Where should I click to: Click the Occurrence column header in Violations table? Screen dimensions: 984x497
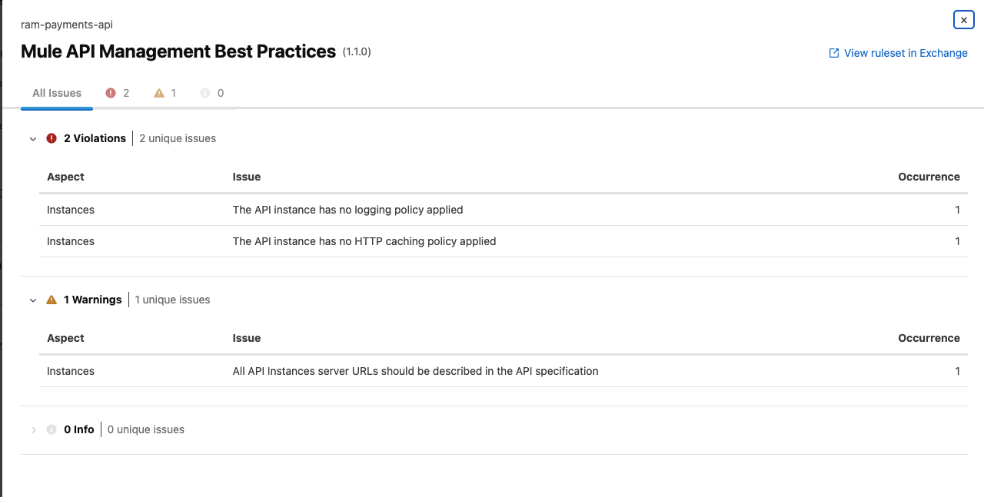click(929, 177)
